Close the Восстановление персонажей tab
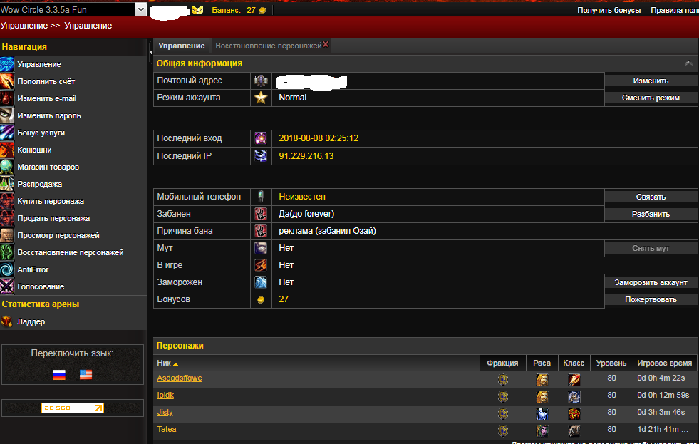Screen dimensions: 699x444 (x=326, y=44)
